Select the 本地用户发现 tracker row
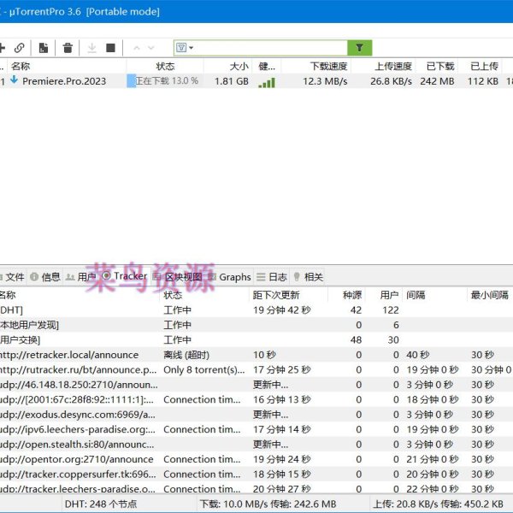Screen dimensions: 513x513 (x=256, y=325)
